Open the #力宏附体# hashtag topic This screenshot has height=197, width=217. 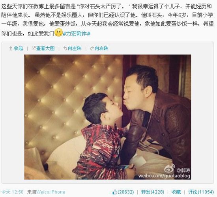pos(77,33)
